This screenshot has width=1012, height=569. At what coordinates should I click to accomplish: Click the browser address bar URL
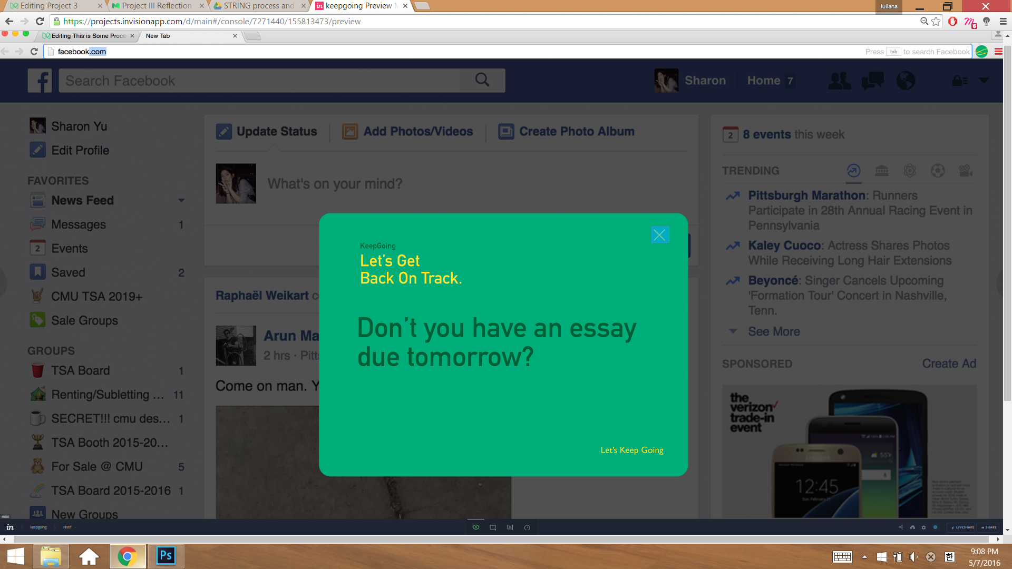pos(212,22)
